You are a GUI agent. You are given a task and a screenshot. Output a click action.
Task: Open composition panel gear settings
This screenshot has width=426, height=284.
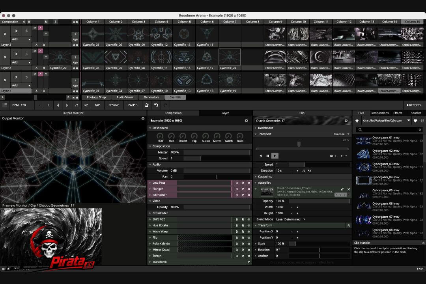tap(247, 121)
